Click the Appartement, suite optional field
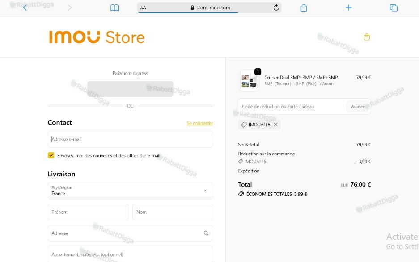The image size is (419, 262). (x=130, y=254)
